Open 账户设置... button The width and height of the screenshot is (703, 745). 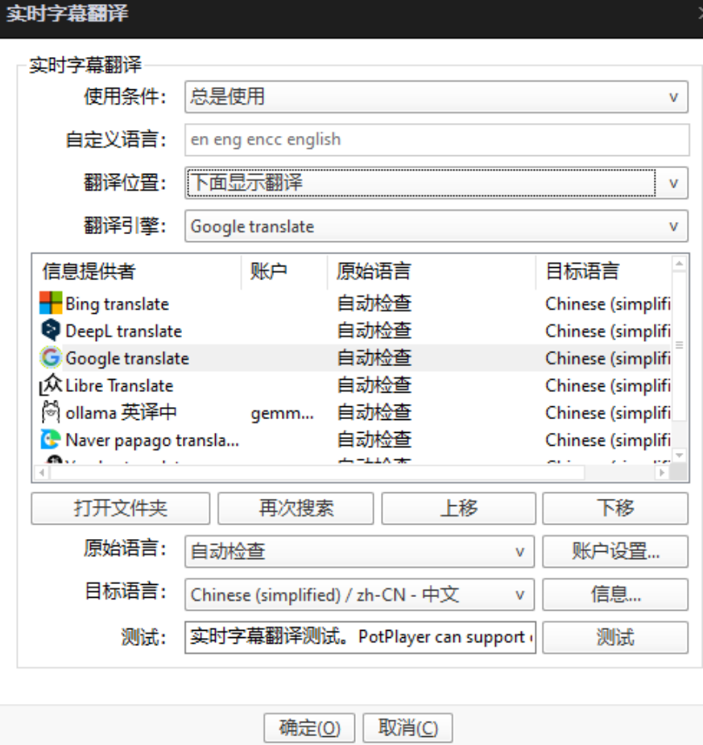coord(615,552)
